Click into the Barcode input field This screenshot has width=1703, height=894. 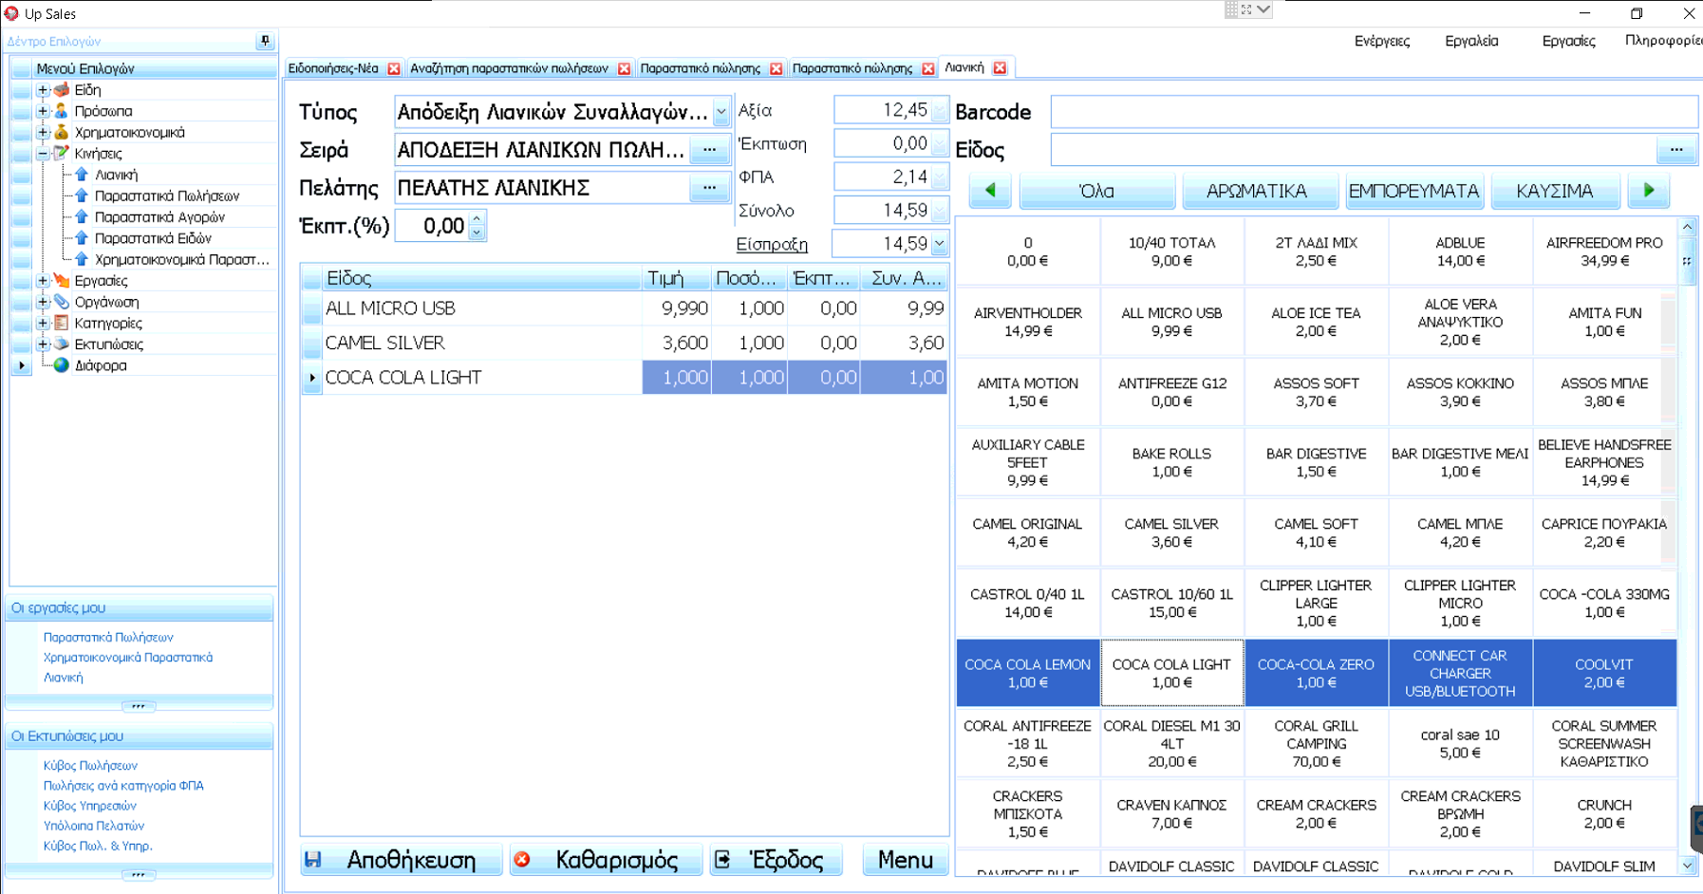[1373, 112]
